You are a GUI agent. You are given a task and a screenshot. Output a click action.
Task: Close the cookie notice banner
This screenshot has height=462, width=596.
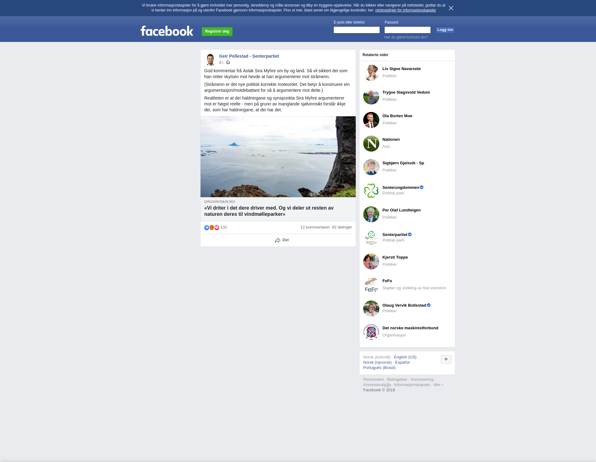(x=451, y=8)
